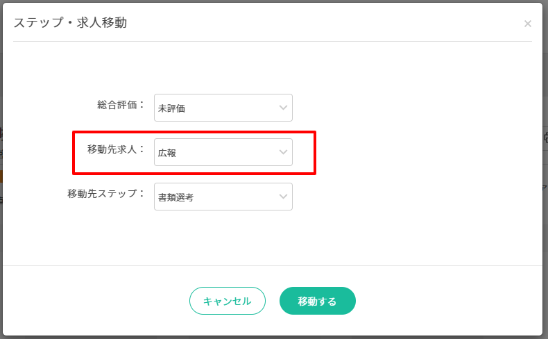The height and width of the screenshot is (339, 548).
Task: Click the 移動先ステップ field label
Action: (105, 194)
